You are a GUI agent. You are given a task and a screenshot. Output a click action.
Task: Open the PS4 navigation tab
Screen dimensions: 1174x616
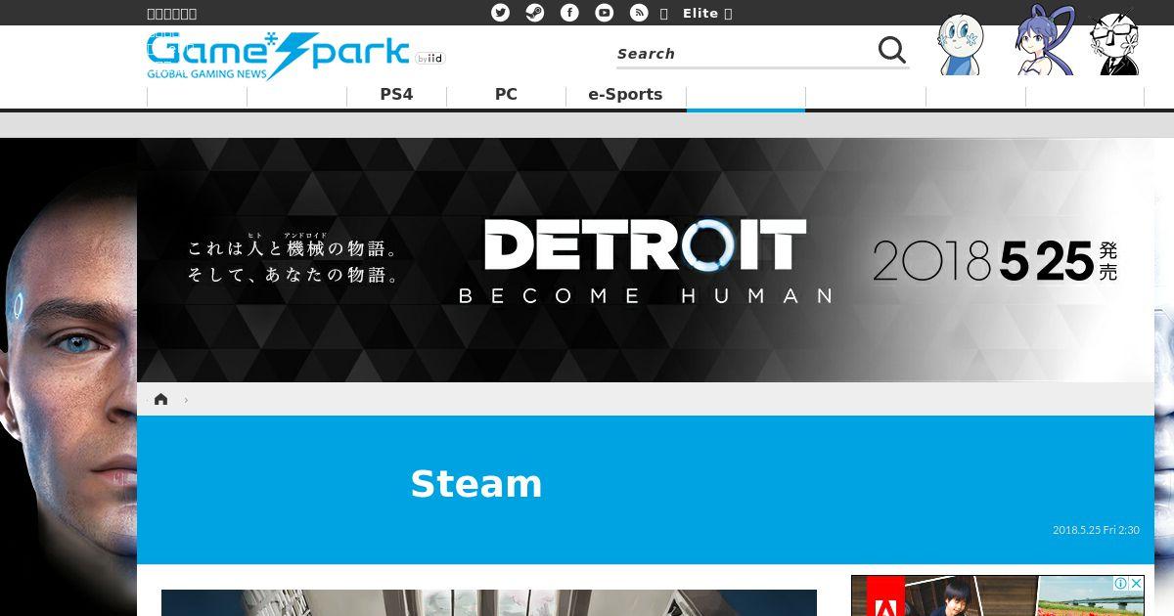[396, 95]
